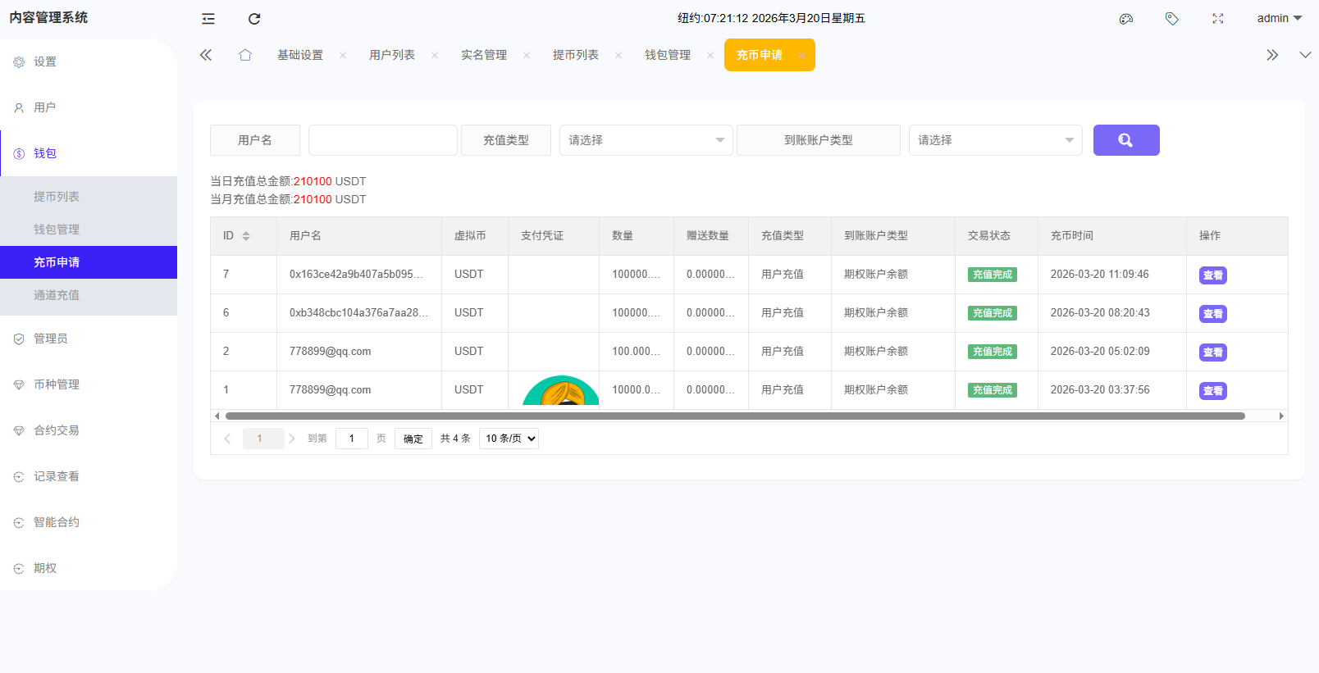Expand the admin user menu
This screenshot has width=1319, height=673.
[1279, 19]
